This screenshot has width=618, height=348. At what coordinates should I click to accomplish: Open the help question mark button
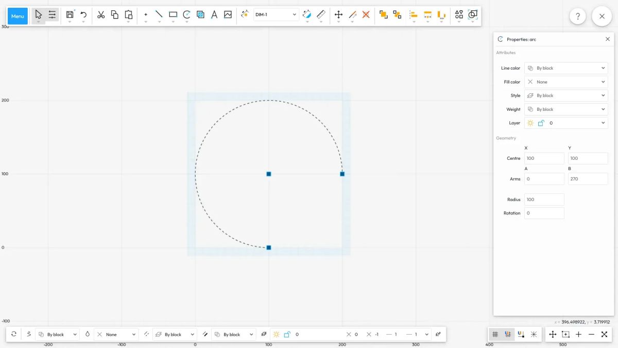[x=578, y=16]
